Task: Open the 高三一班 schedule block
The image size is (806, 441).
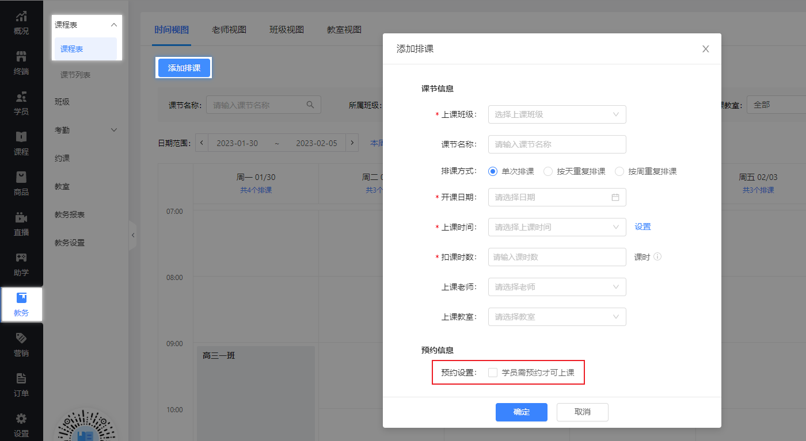Action: [256, 393]
